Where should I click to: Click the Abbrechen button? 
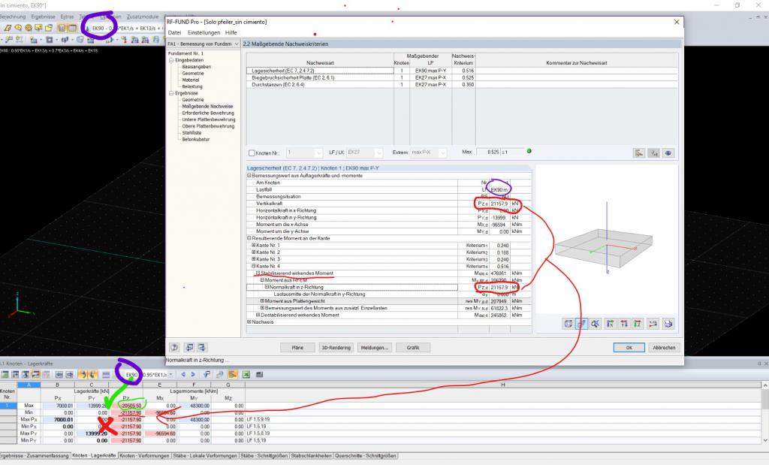tap(664, 347)
